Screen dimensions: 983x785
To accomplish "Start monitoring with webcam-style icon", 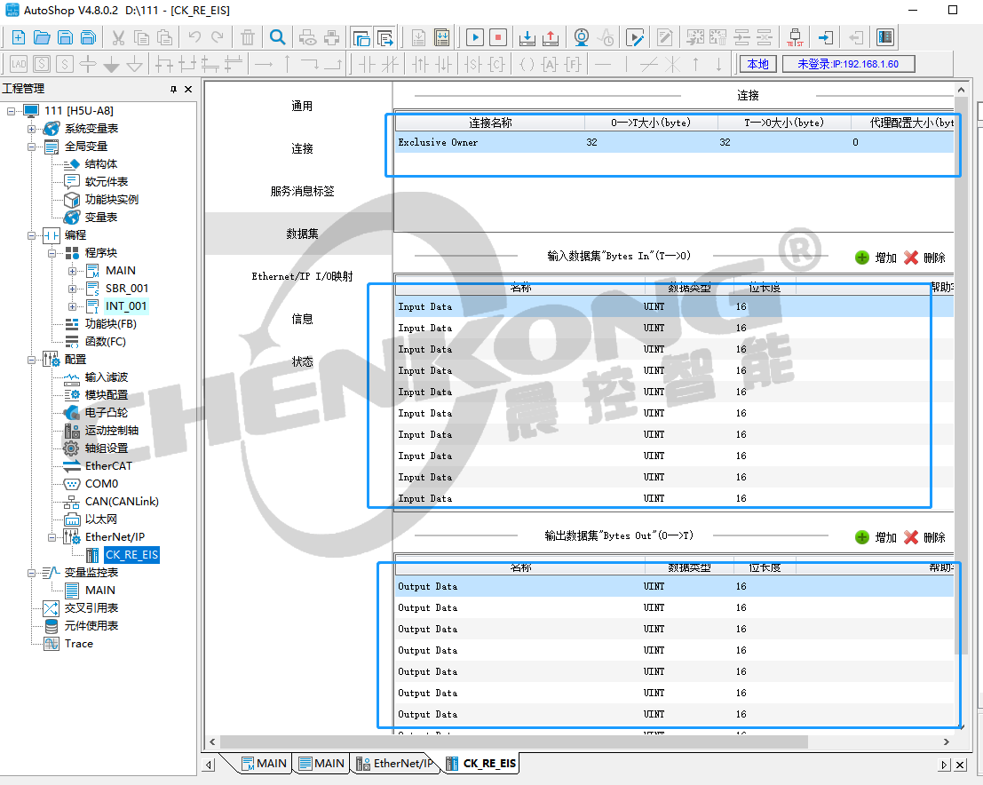I will coord(582,37).
